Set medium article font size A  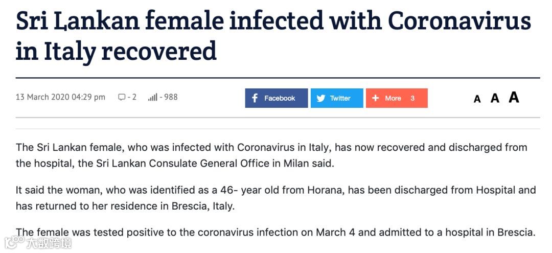pyautogui.click(x=495, y=98)
